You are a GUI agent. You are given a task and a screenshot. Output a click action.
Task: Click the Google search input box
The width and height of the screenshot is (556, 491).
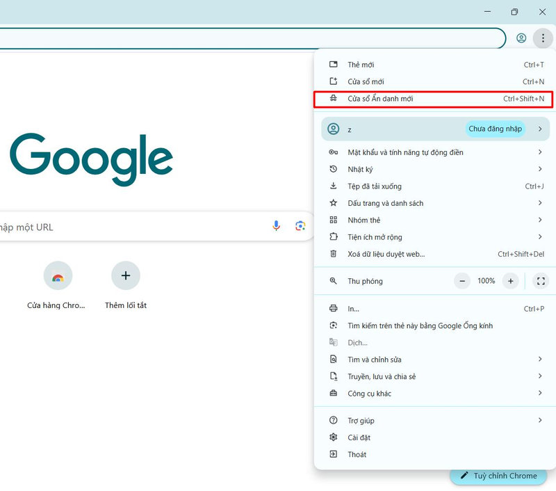click(x=156, y=226)
